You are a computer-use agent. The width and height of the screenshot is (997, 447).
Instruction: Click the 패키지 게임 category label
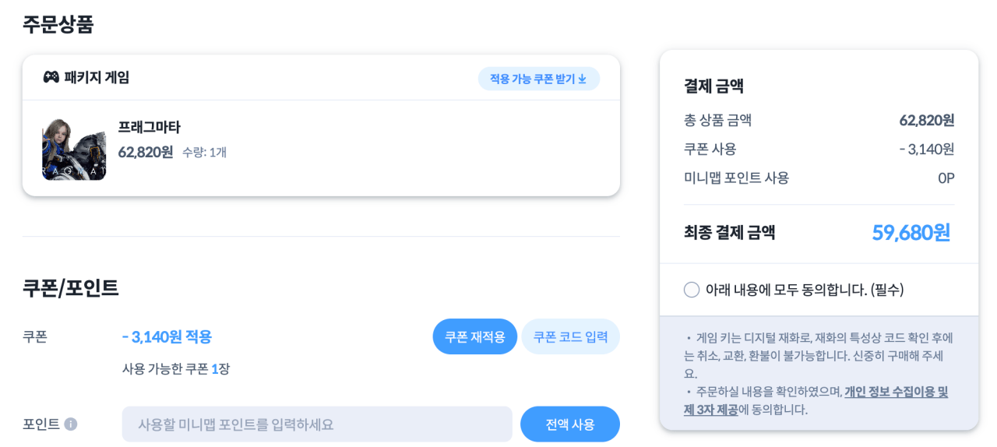97,77
